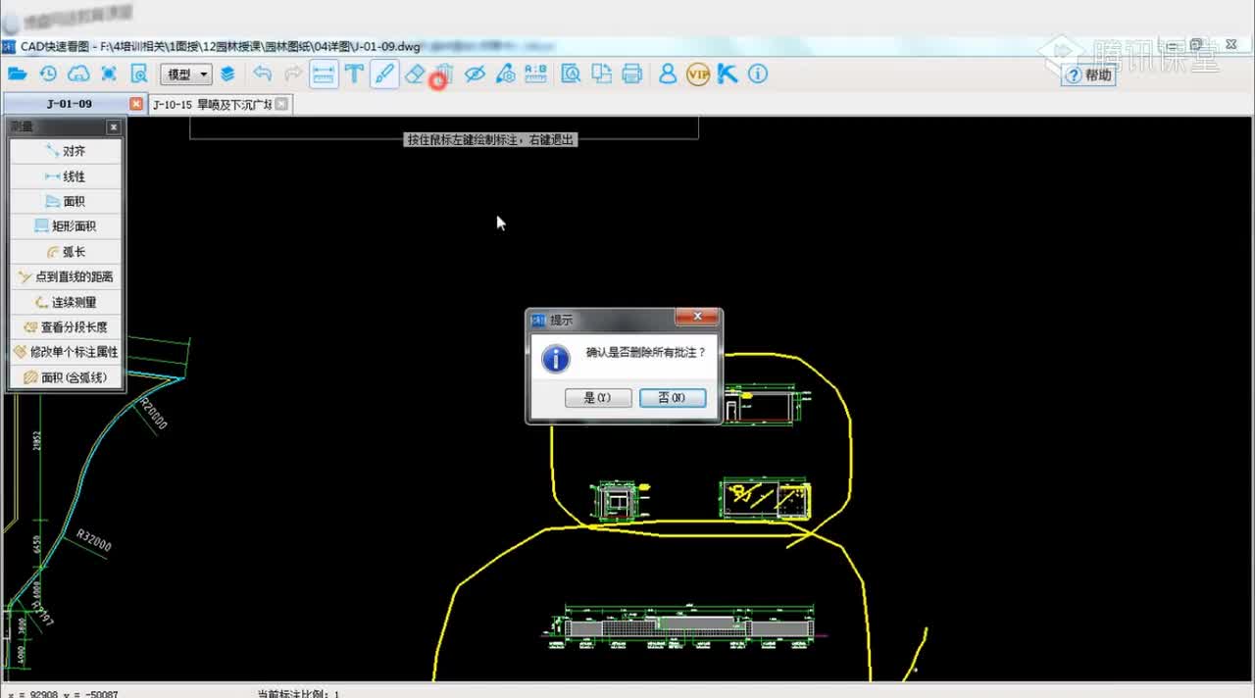Select 面积 area measurement
The height and width of the screenshot is (698, 1255).
click(66, 201)
